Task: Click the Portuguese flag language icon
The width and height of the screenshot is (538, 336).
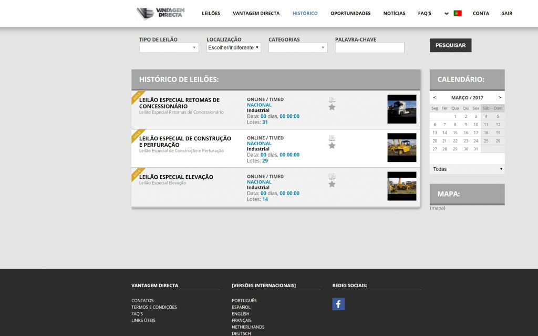Action: click(x=458, y=13)
